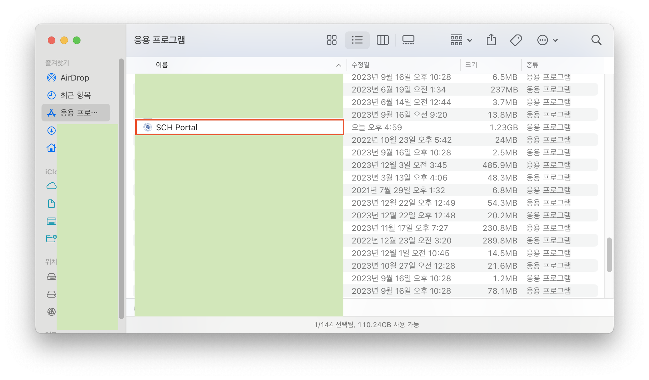The image size is (649, 380).
Task: Click the Downloads sidebar icon
Action: point(52,130)
